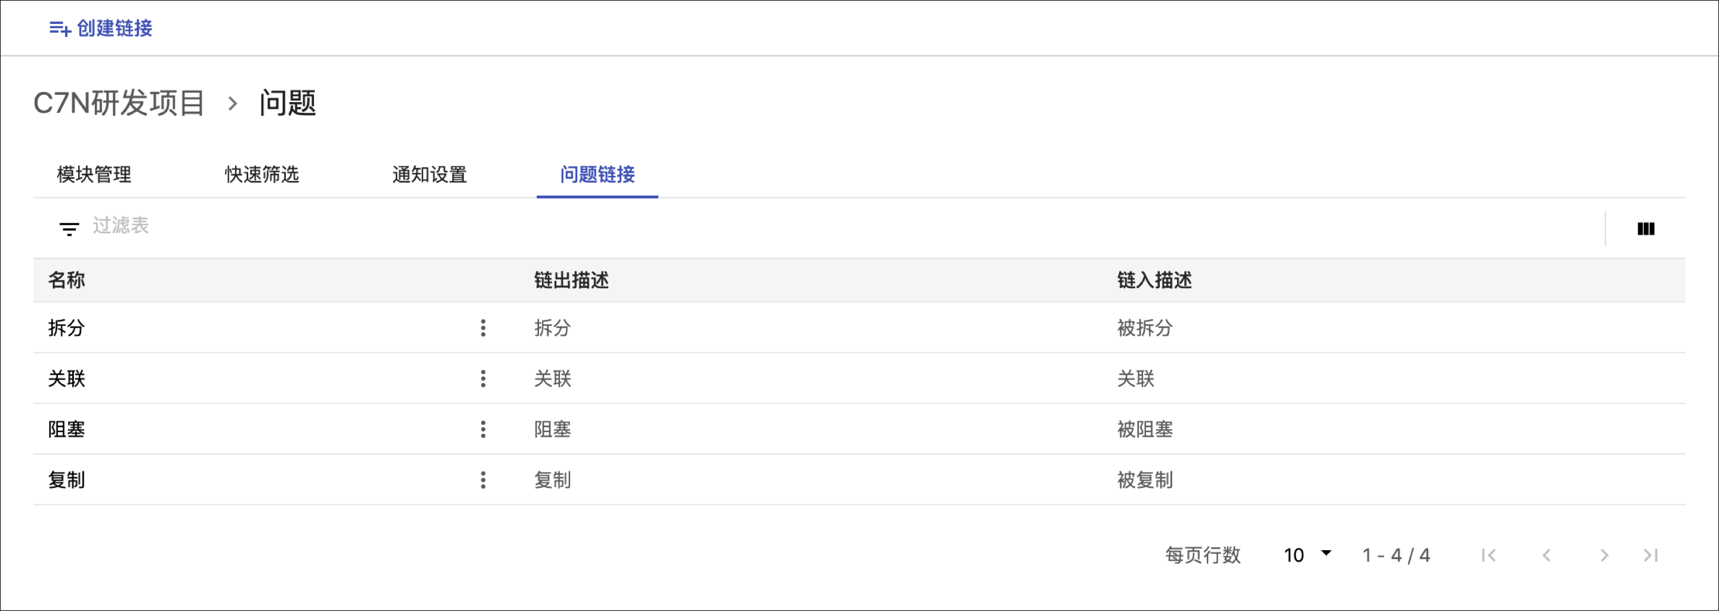The image size is (1719, 611).
Task: Click the 链出描述 column header
Action: click(571, 280)
